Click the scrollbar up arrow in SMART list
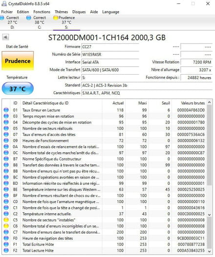This screenshot has width=215, height=257. click(209, 102)
